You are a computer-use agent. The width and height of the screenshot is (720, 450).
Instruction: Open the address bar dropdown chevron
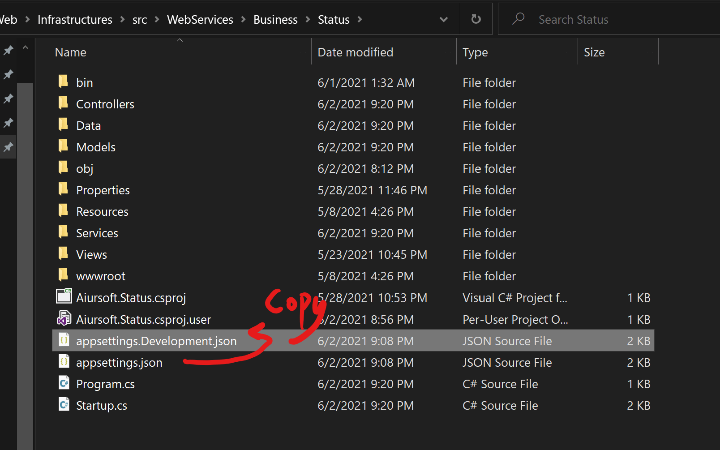pos(443,19)
